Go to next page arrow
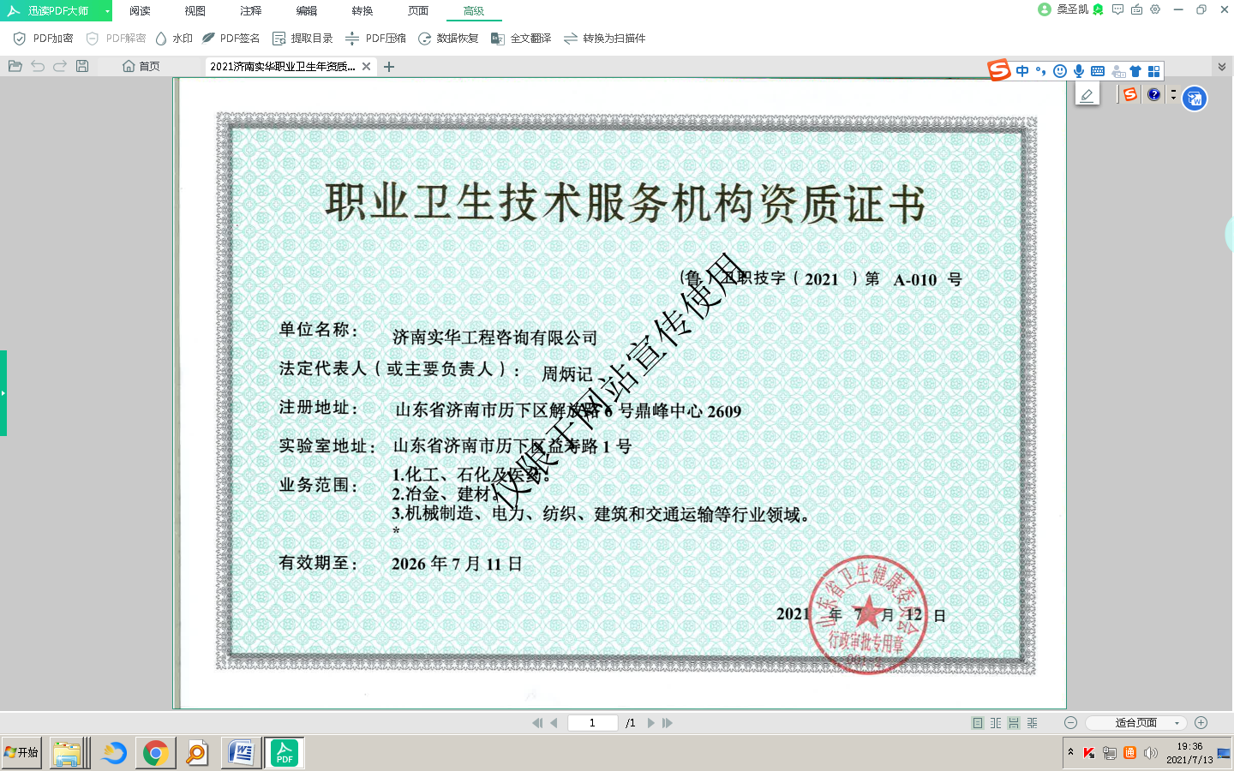This screenshot has height=771, width=1234. click(651, 723)
